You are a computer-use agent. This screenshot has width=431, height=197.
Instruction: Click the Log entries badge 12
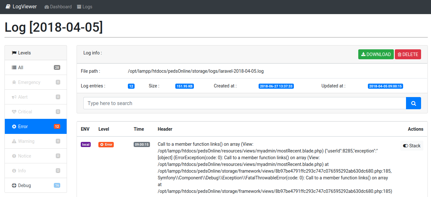pyautogui.click(x=131, y=86)
